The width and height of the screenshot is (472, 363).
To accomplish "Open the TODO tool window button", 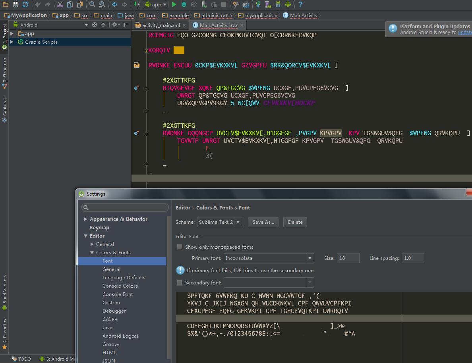I will tap(21, 359).
